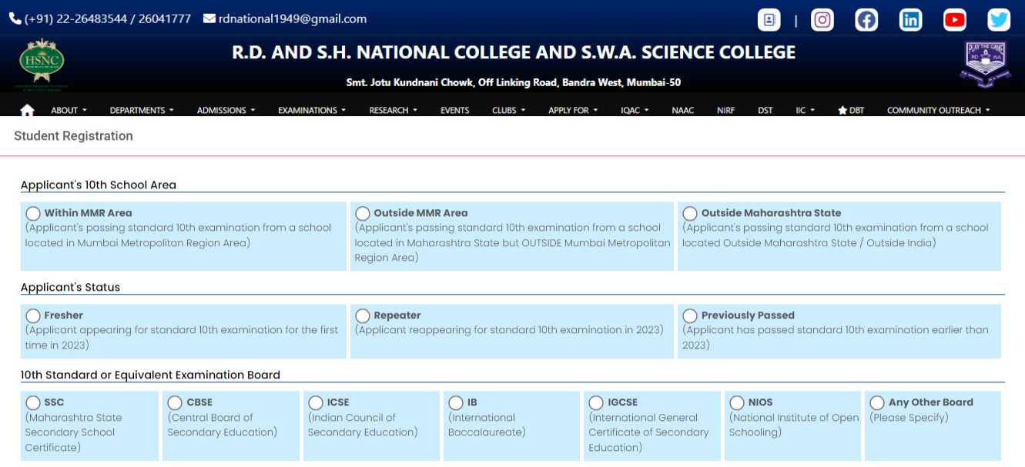Expand the RESEARCH dropdown menu
The width and height of the screenshot is (1025, 467).
pyautogui.click(x=393, y=111)
